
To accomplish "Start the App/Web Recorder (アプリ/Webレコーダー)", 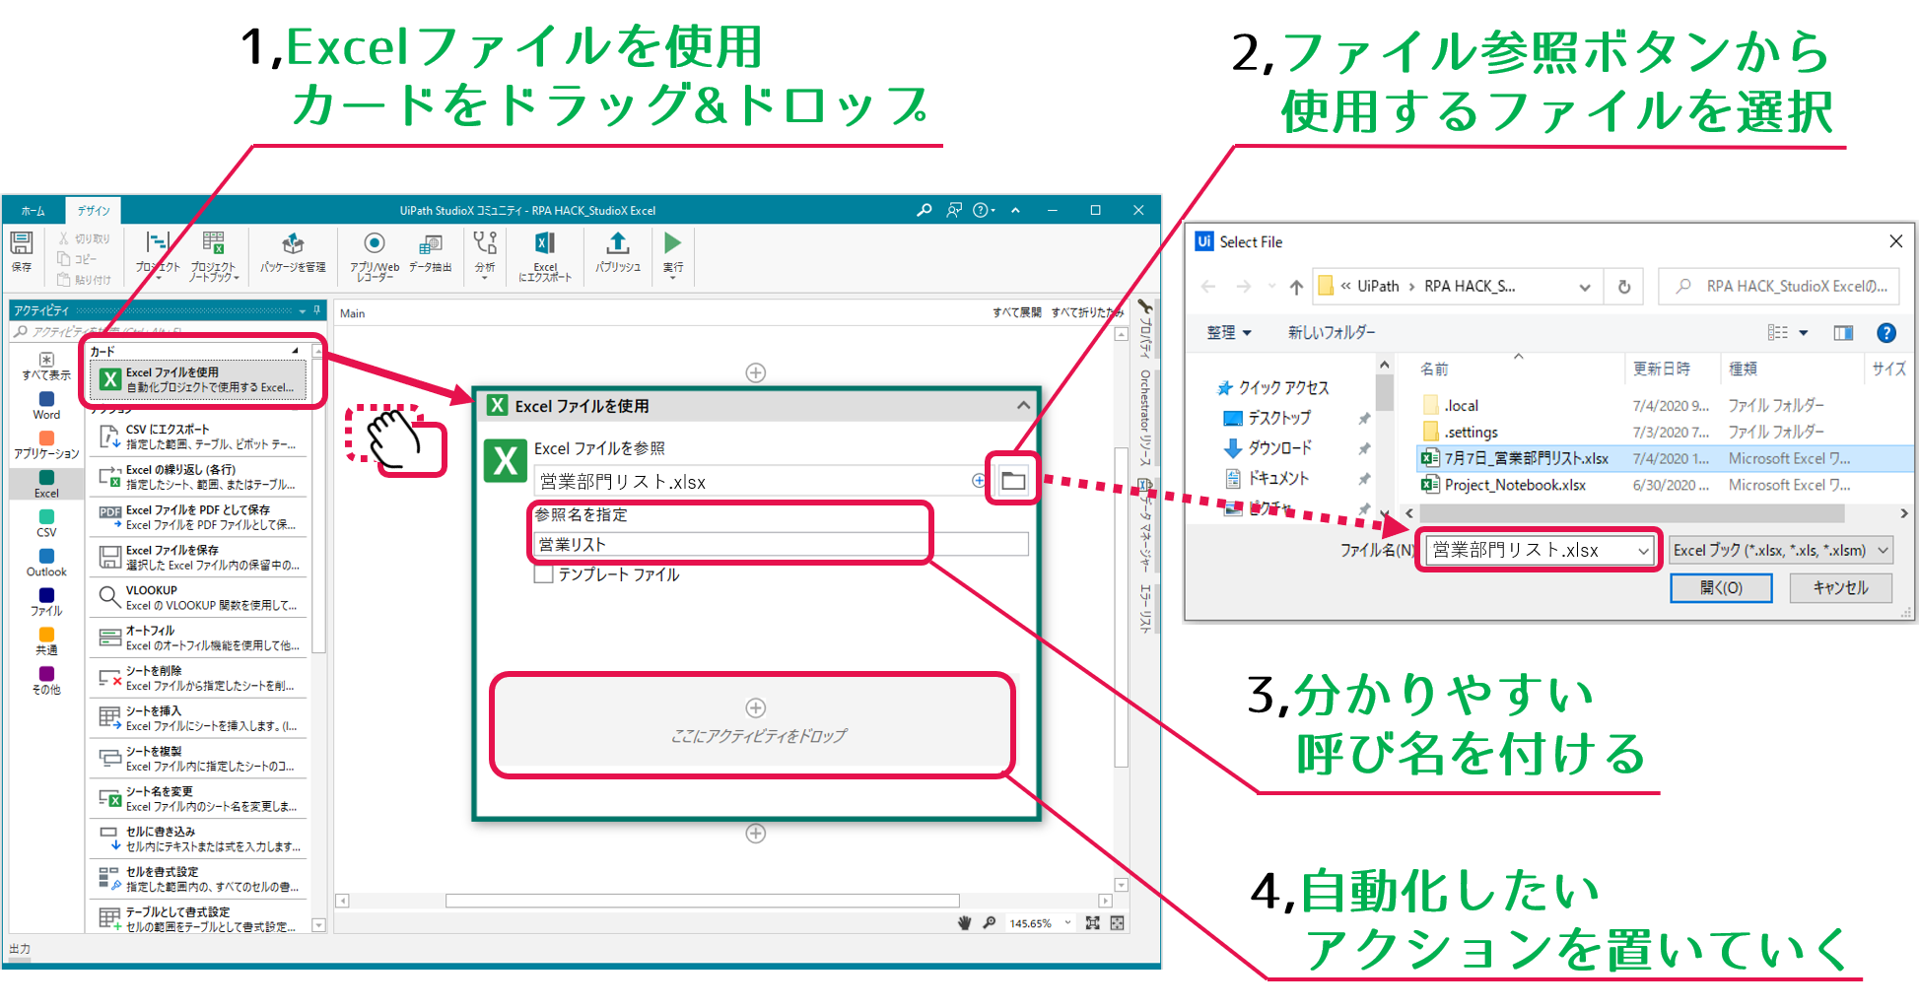I will (375, 255).
